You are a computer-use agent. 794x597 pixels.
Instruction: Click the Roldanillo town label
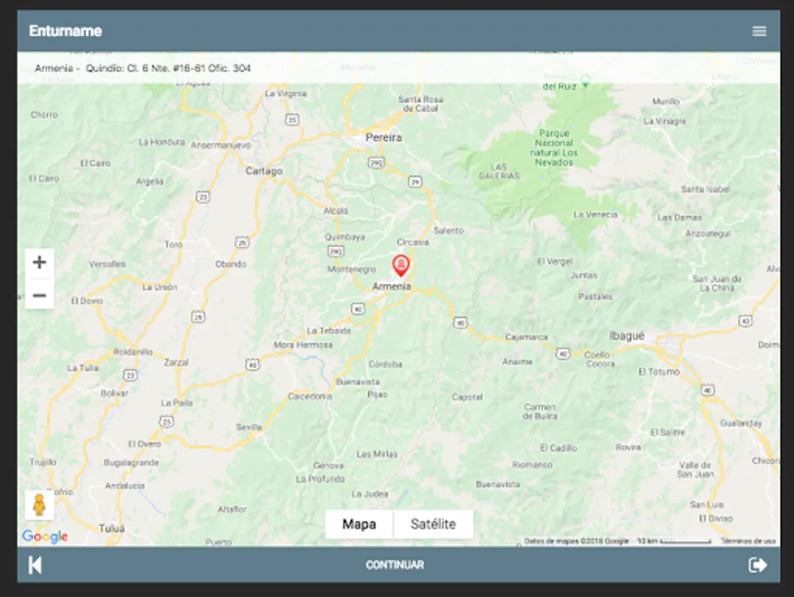click(x=133, y=352)
